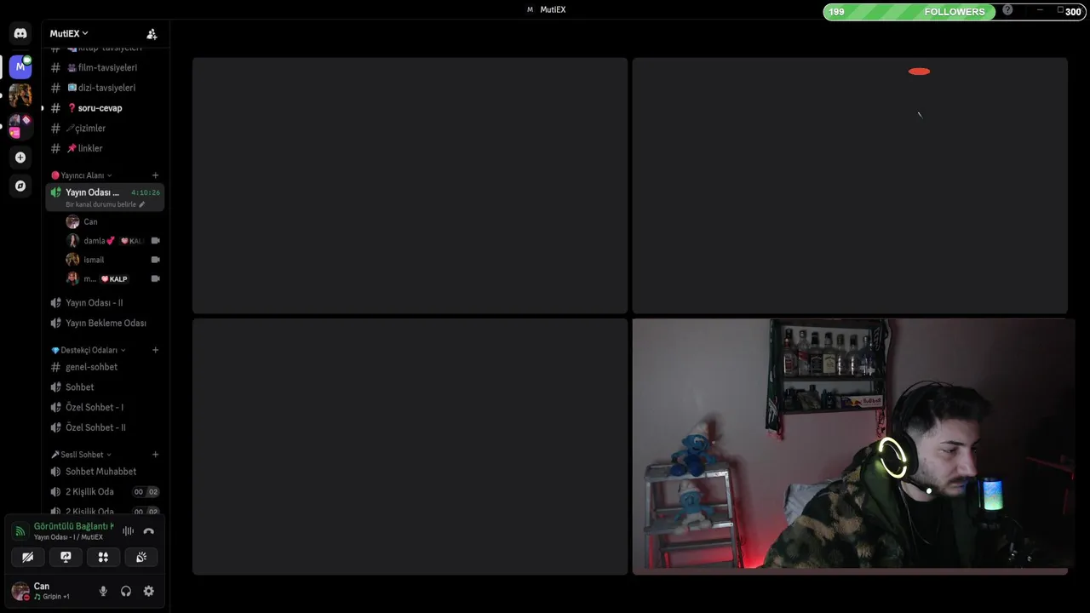
Task: Click the invite people icon beside MutiEX
Action: point(152,34)
